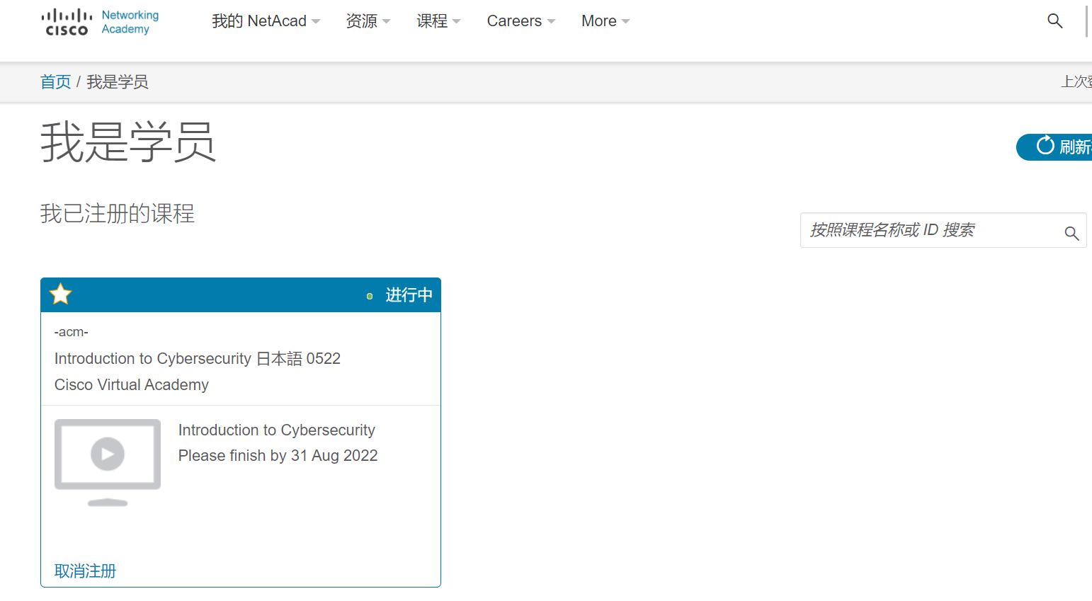Screen dimensions: 1092x601
Task: Go to 首页 breadcrumb link
Action: [56, 82]
